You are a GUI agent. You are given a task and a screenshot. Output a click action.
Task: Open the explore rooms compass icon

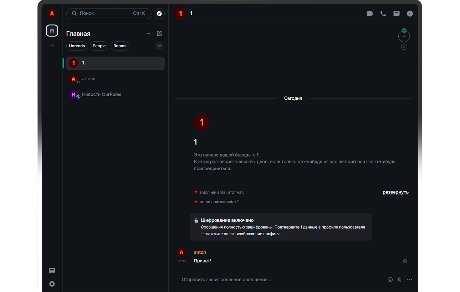click(159, 14)
